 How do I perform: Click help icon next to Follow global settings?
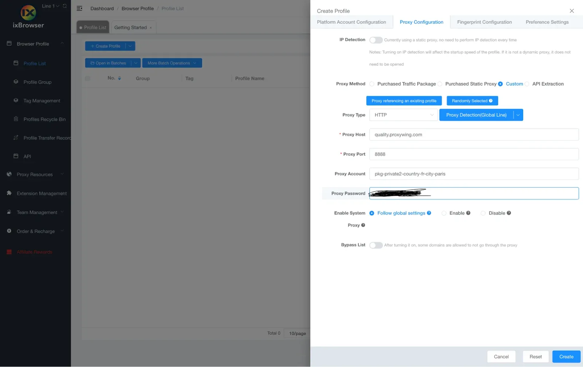(429, 213)
